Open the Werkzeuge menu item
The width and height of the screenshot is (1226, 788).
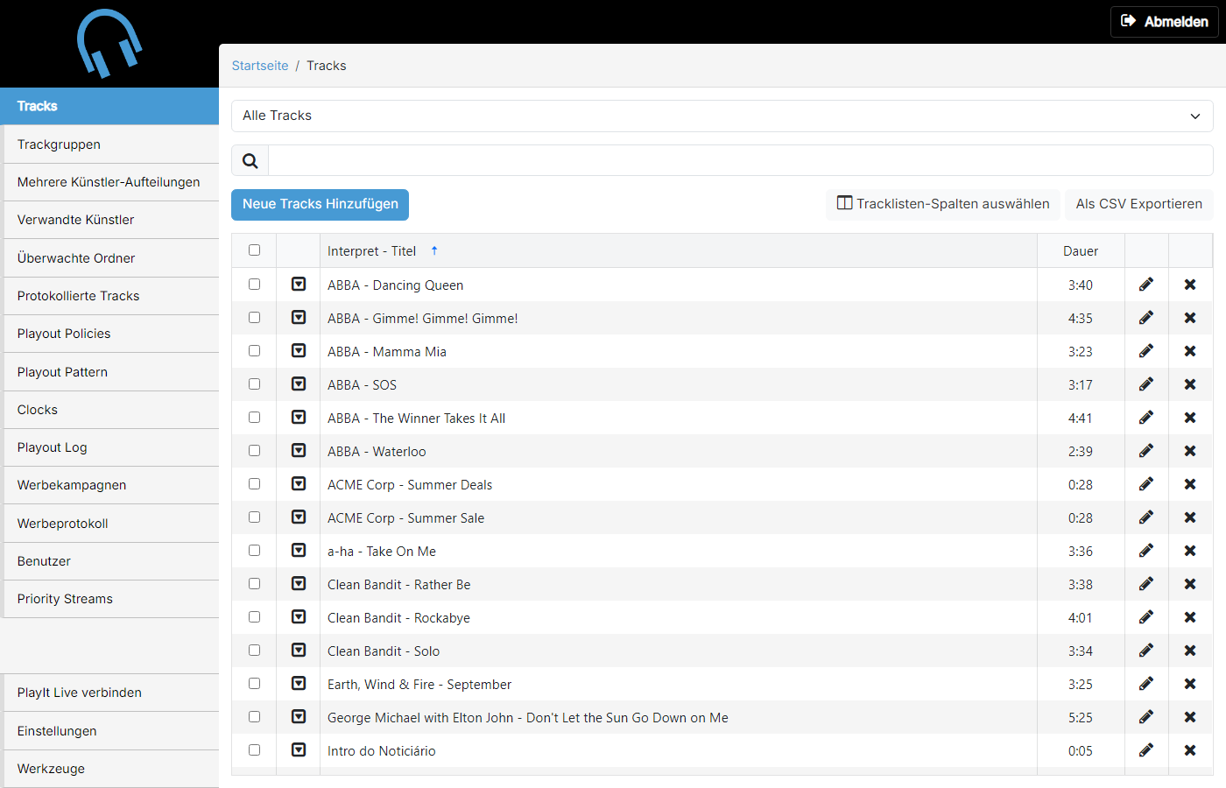[111, 769]
